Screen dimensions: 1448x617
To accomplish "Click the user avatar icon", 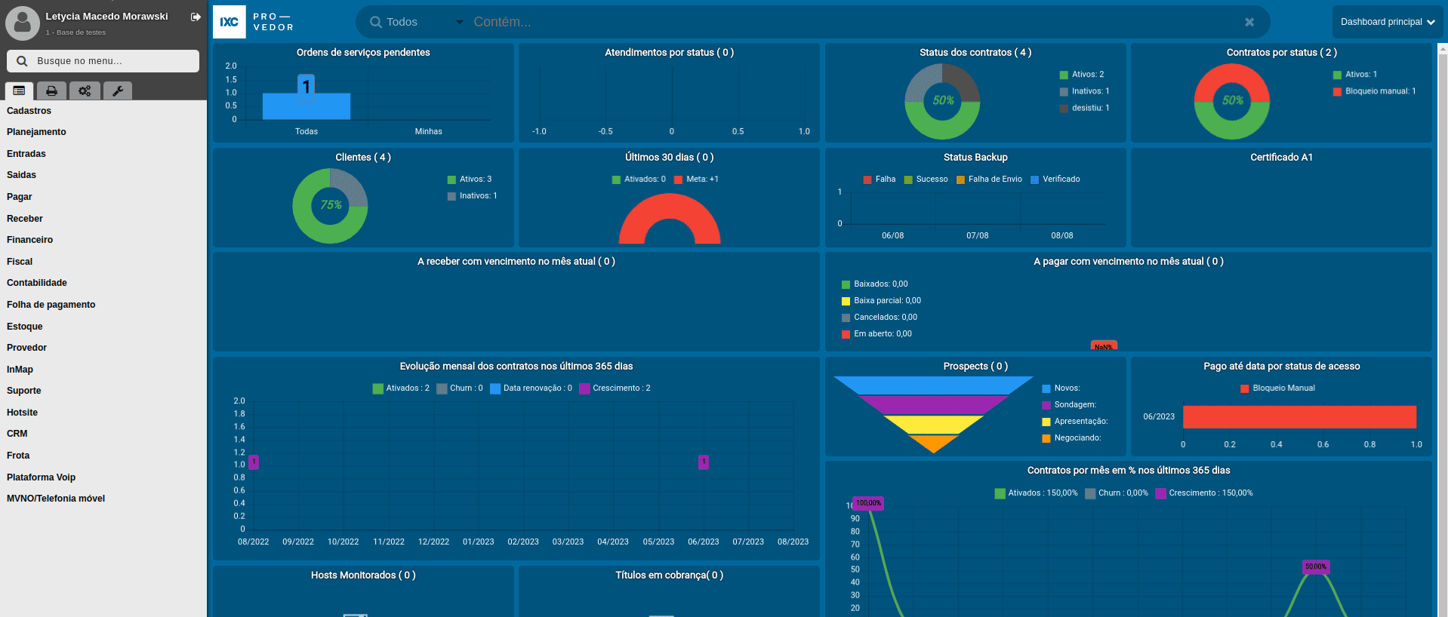I will click(x=23, y=23).
